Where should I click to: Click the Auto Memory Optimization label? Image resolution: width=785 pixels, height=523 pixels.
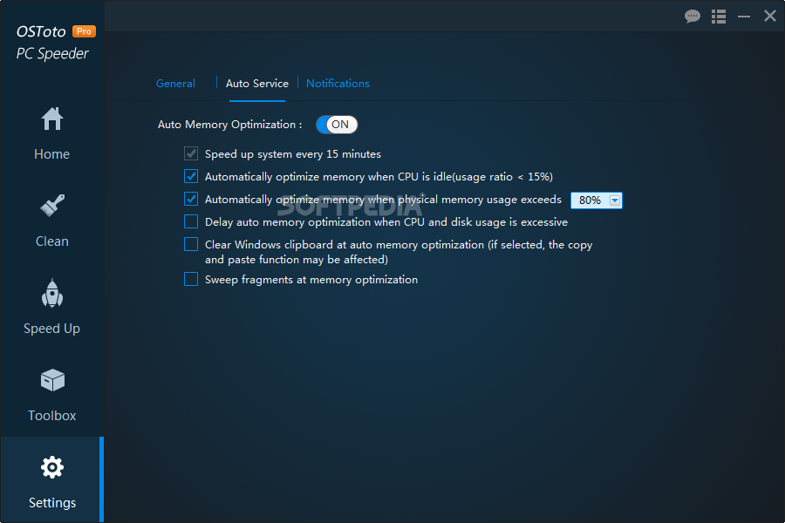coord(229,125)
